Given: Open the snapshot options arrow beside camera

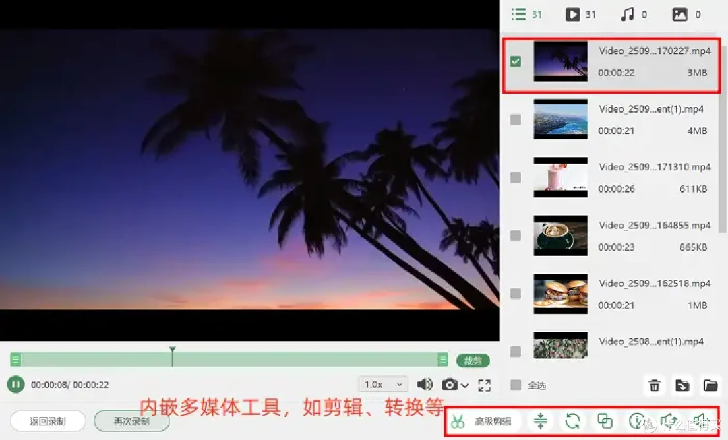Looking at the screenshot, I should 464,385.
